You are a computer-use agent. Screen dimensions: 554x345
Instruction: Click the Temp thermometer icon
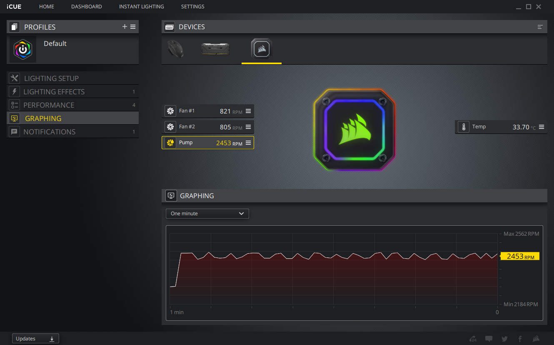pyautogui.click(x=464, y=127)
